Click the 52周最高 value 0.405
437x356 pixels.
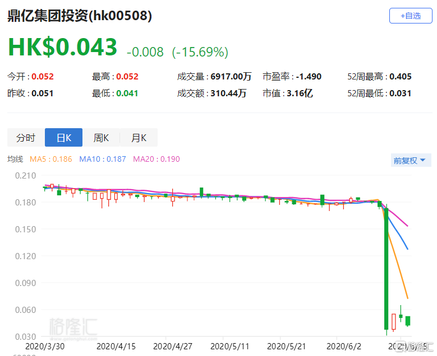point(401,77)
